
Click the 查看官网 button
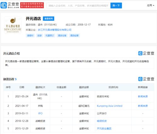pos(48,19)
